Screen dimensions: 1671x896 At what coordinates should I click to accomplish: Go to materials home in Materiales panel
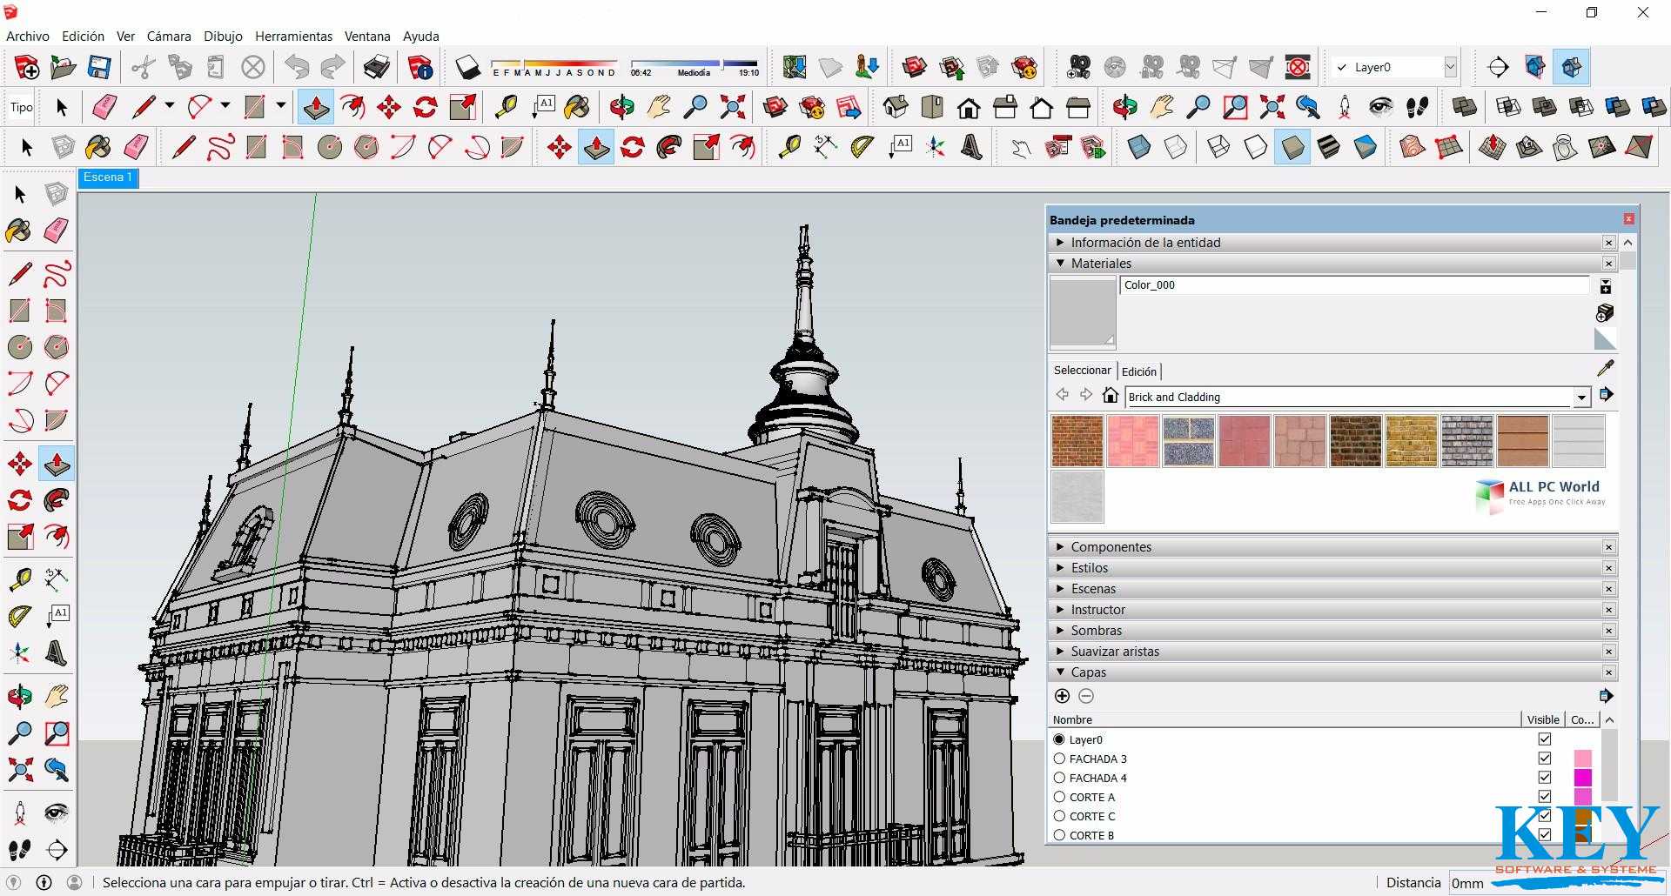tap(1110, 395)
